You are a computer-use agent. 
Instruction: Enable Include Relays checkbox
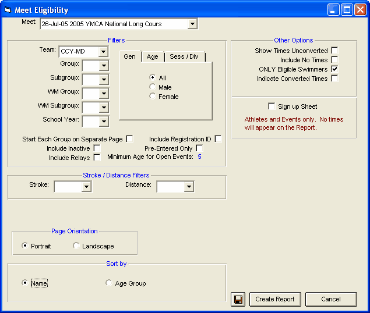(97, 157)
